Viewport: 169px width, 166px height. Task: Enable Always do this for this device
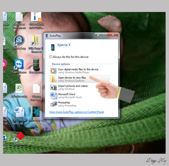click(x=51, y=57)
